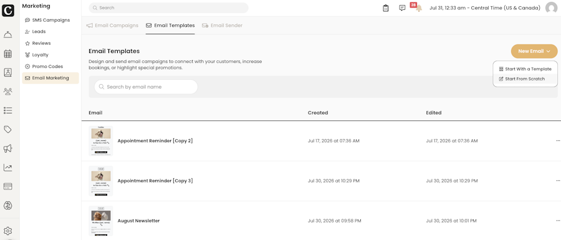Open the megaphone marketing icon in sidebar
Screen dimensions: 561x240
(x=7, y=148)
